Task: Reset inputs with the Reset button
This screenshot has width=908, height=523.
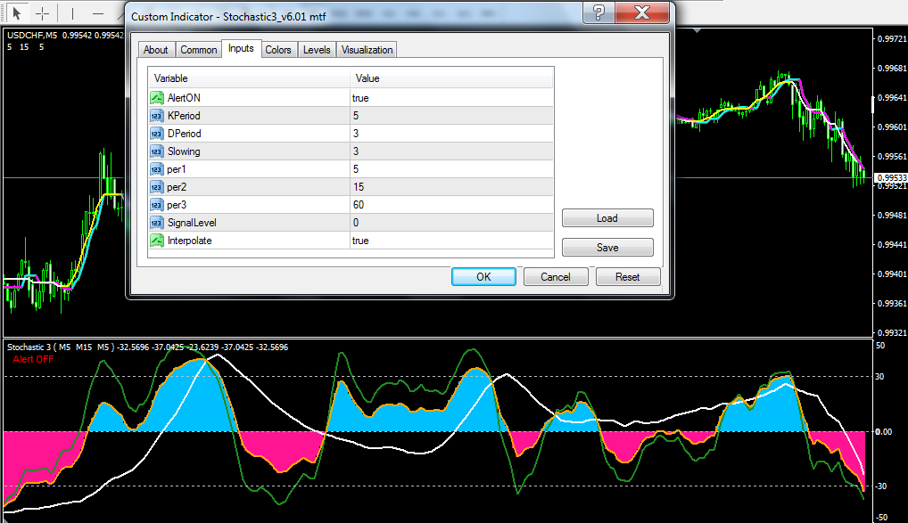Action: tap(627, 277)
